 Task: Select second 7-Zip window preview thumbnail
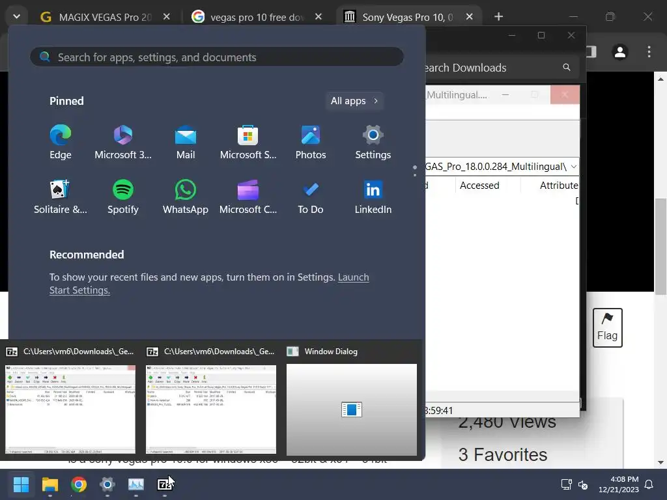[x=211, y=410]
